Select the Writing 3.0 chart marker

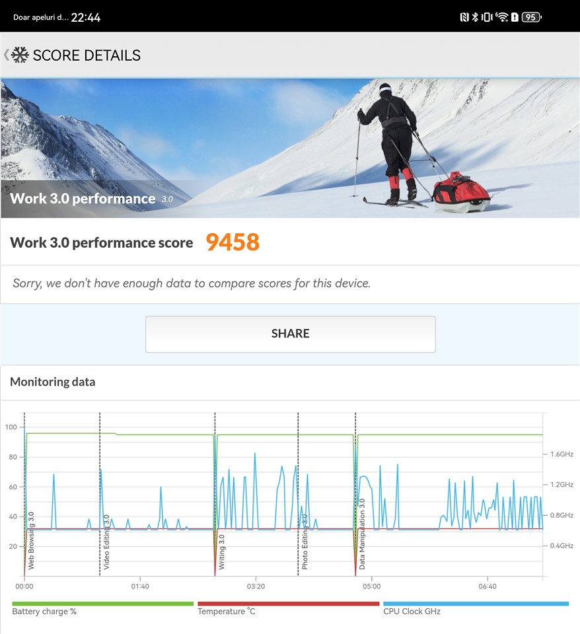click(221, 552)
